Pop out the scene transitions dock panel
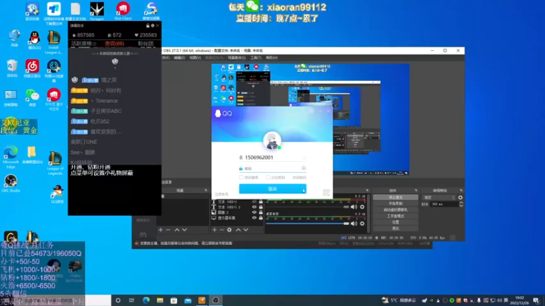Image resolution: width=545 pixels, height=306 pixels. point(461,190)
